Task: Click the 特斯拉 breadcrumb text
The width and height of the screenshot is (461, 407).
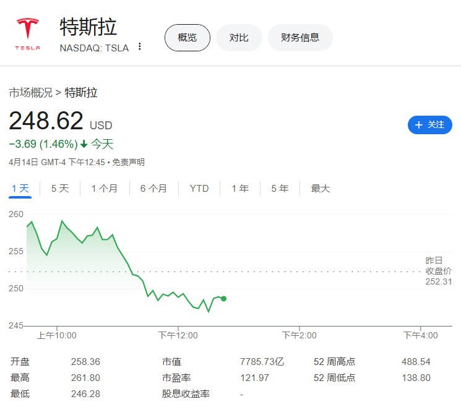Action: click(x=81, y=93)
